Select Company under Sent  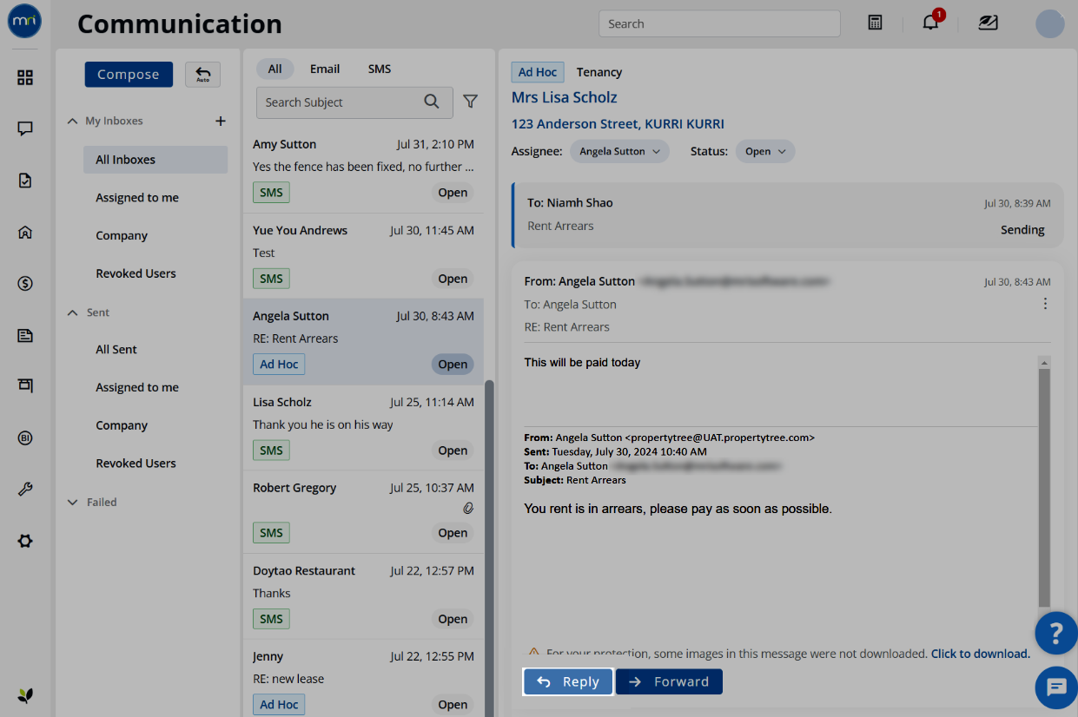click(x=122, y=425)
